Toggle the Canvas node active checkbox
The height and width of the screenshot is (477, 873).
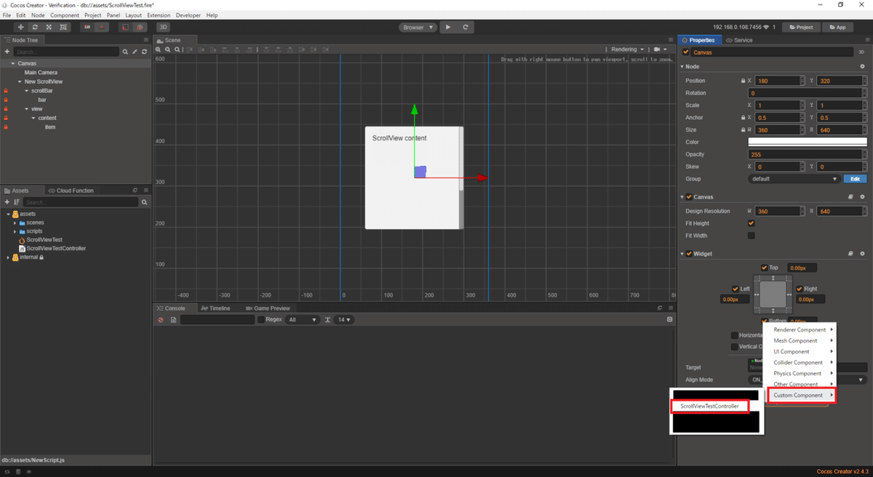pos(686,52)
